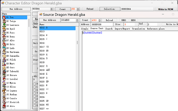Click Lawrence's portrait icon in the list
This screenshot has width=178, height=111.
(x=4, y=25)
